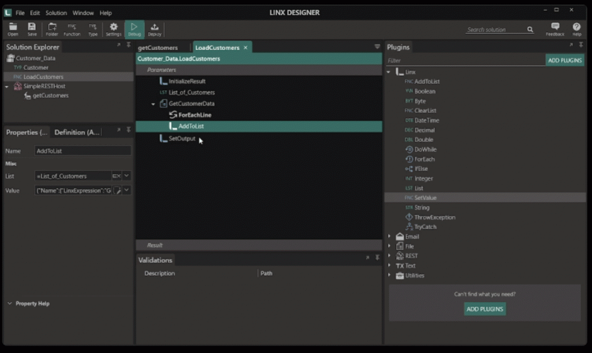Select the DateTime plugin
This screenshot has width=592, height=353.
coord(427,120)
